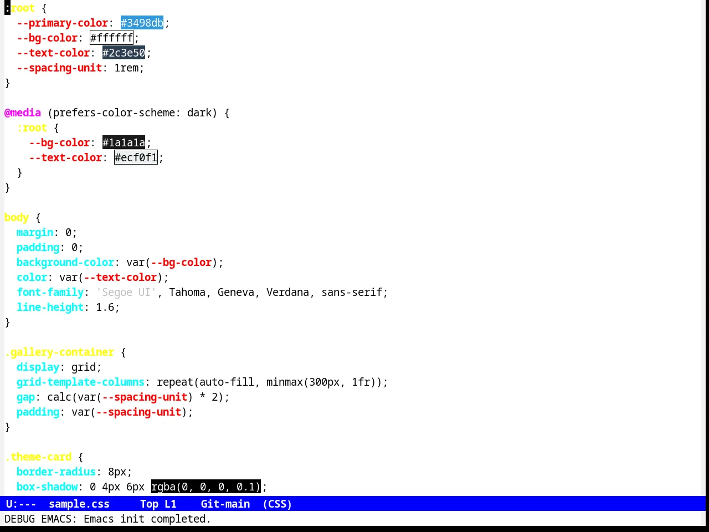709x532 pixels.
Task: Click the U:--- coding status in mode line
Action: coord(21,504)
